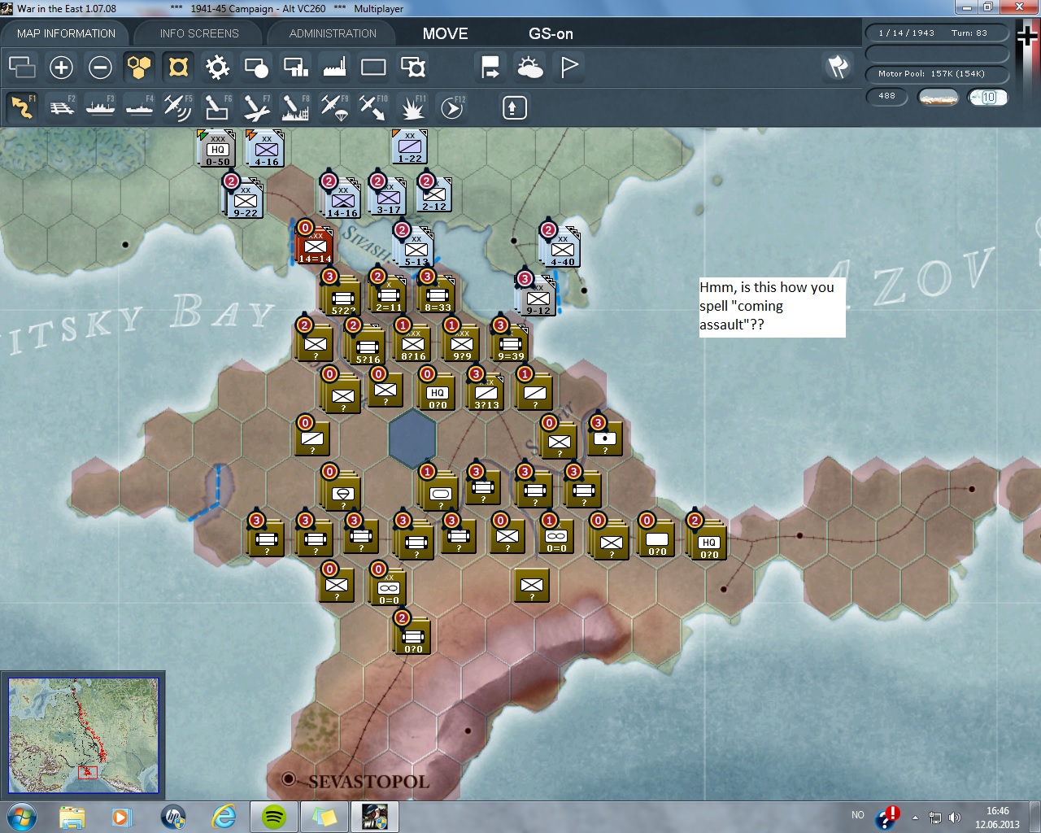Click the Sevastopol city marker
Viewport: 1041px width, 833px height.
tap(288, 779)
